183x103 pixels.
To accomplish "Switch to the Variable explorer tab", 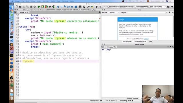I will click(140, 41).
